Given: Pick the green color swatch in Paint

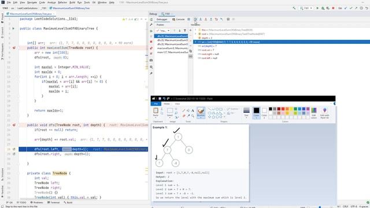Looking at the screenshot, I should pyautogui.click(x=295, y=109).
